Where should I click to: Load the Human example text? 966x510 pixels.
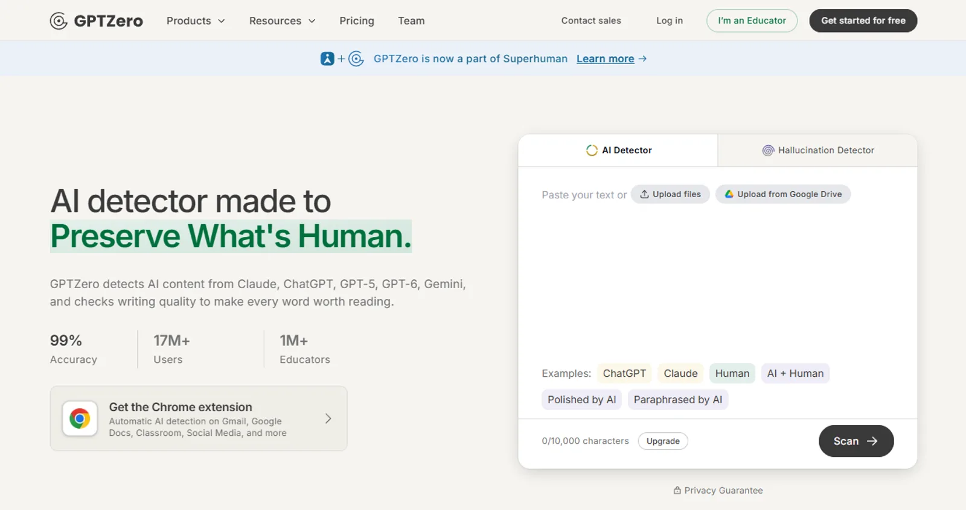732,373
